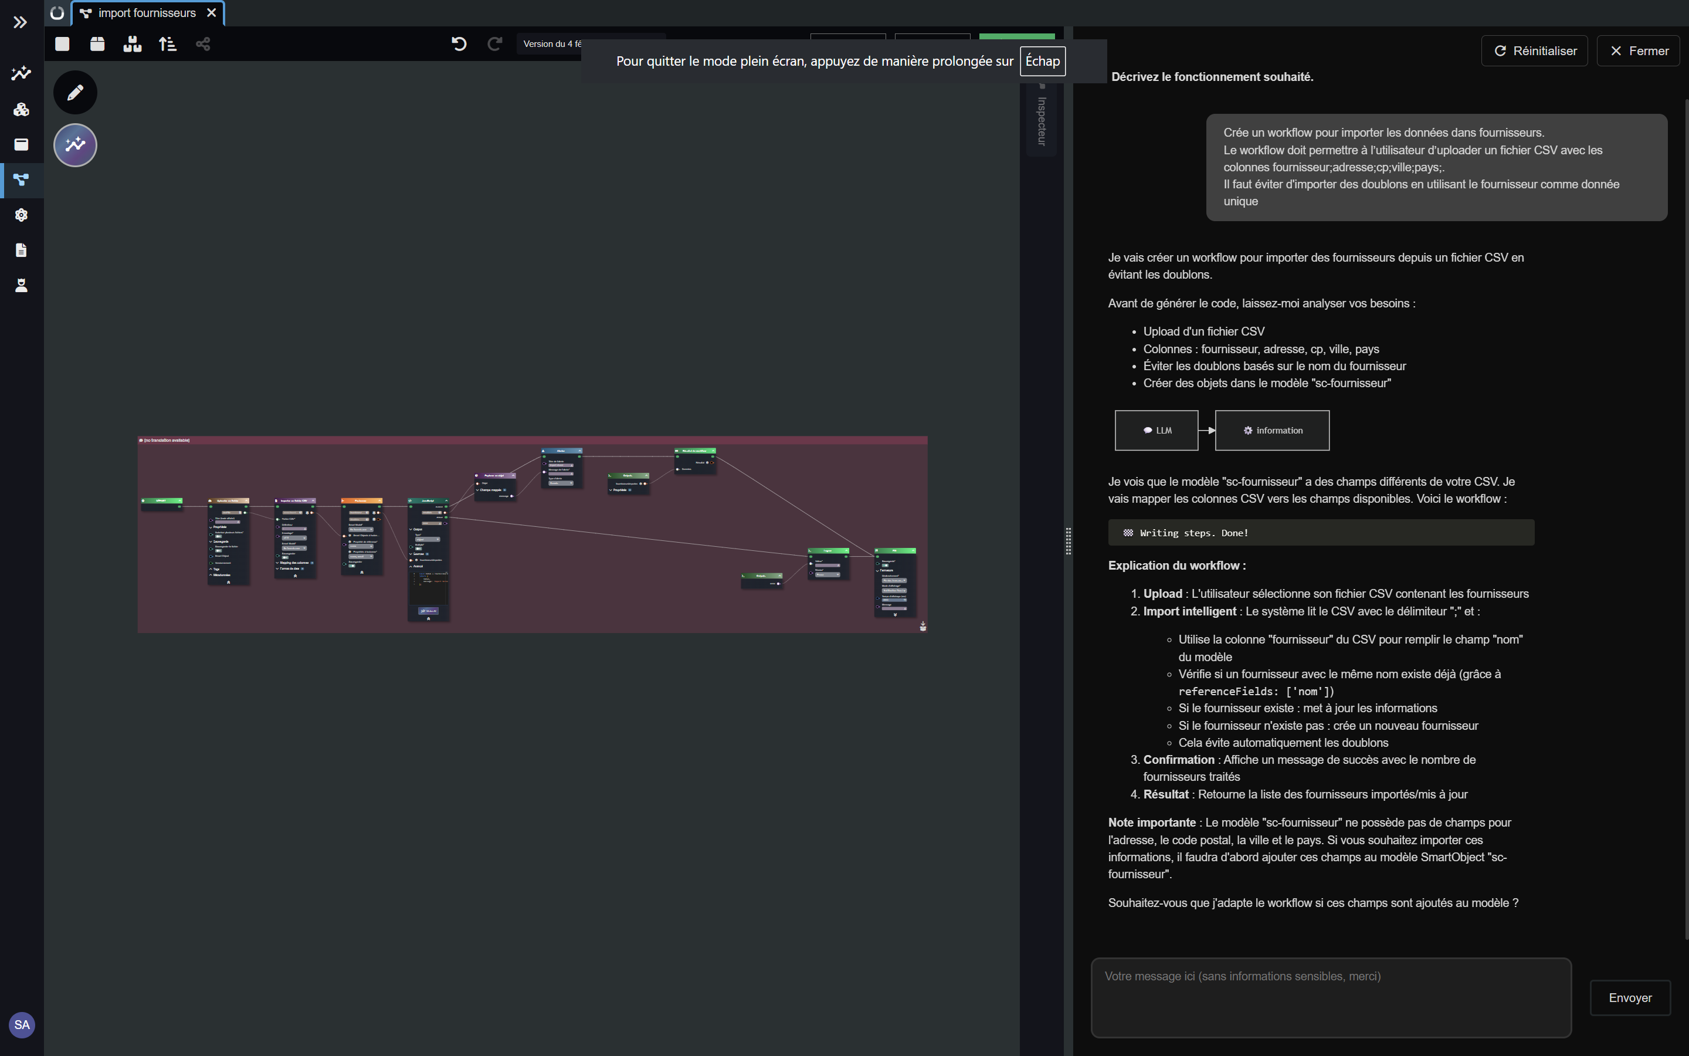
Task: Open the AI assistant sparkle button
Action: pyautogui.click(x=76, y=145)
